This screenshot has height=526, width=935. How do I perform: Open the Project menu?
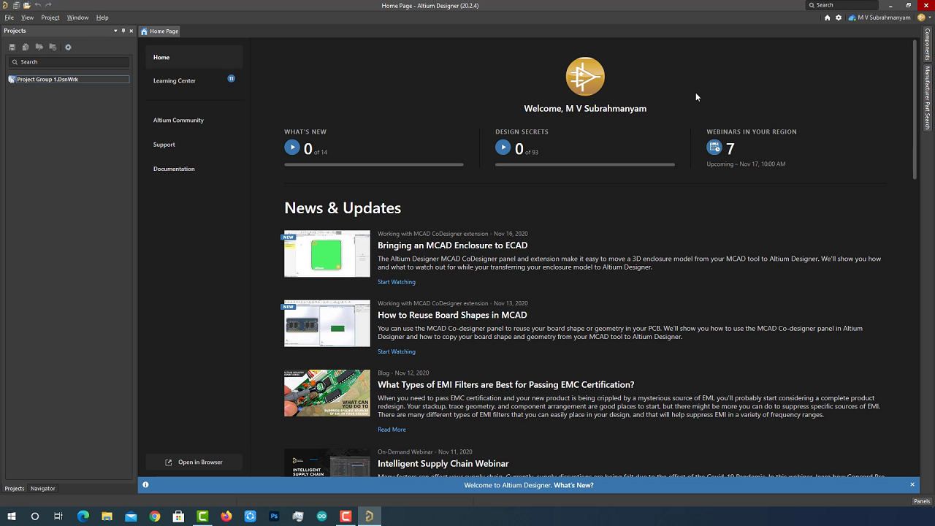[x=50, y=18]
